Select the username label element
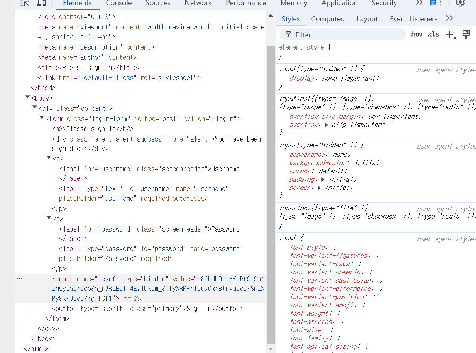This screenshot has height=353, width=476. click(x=149, y=174)
